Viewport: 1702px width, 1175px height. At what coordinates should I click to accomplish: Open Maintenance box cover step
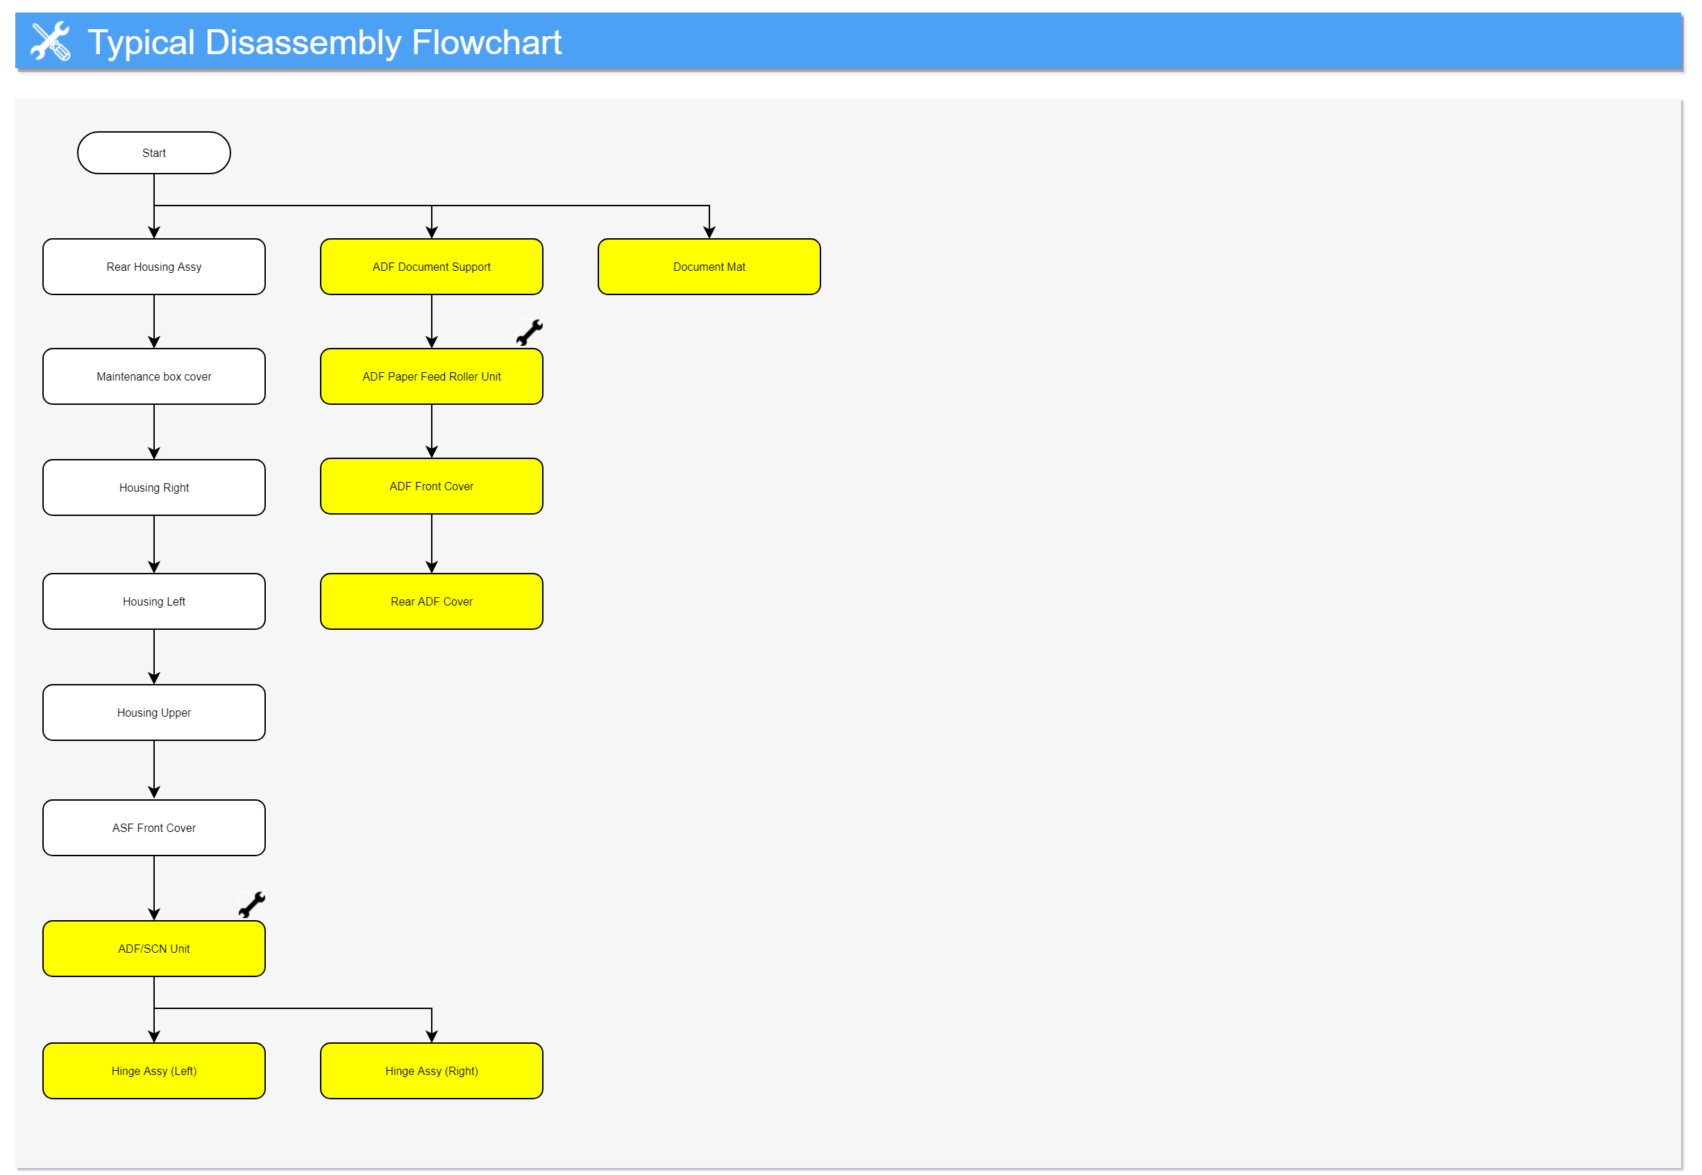tap(154, 376)
